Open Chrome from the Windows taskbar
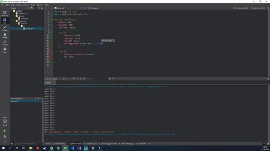270x151 pixels. coord(51,148)
